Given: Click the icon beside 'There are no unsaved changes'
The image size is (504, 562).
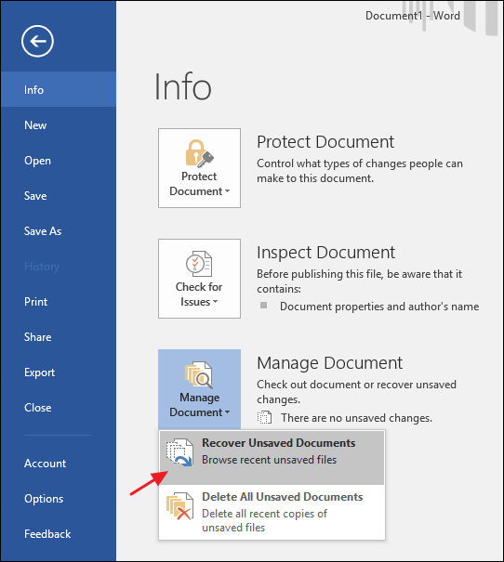Looking at the screenshot, I should click(264, 418).
